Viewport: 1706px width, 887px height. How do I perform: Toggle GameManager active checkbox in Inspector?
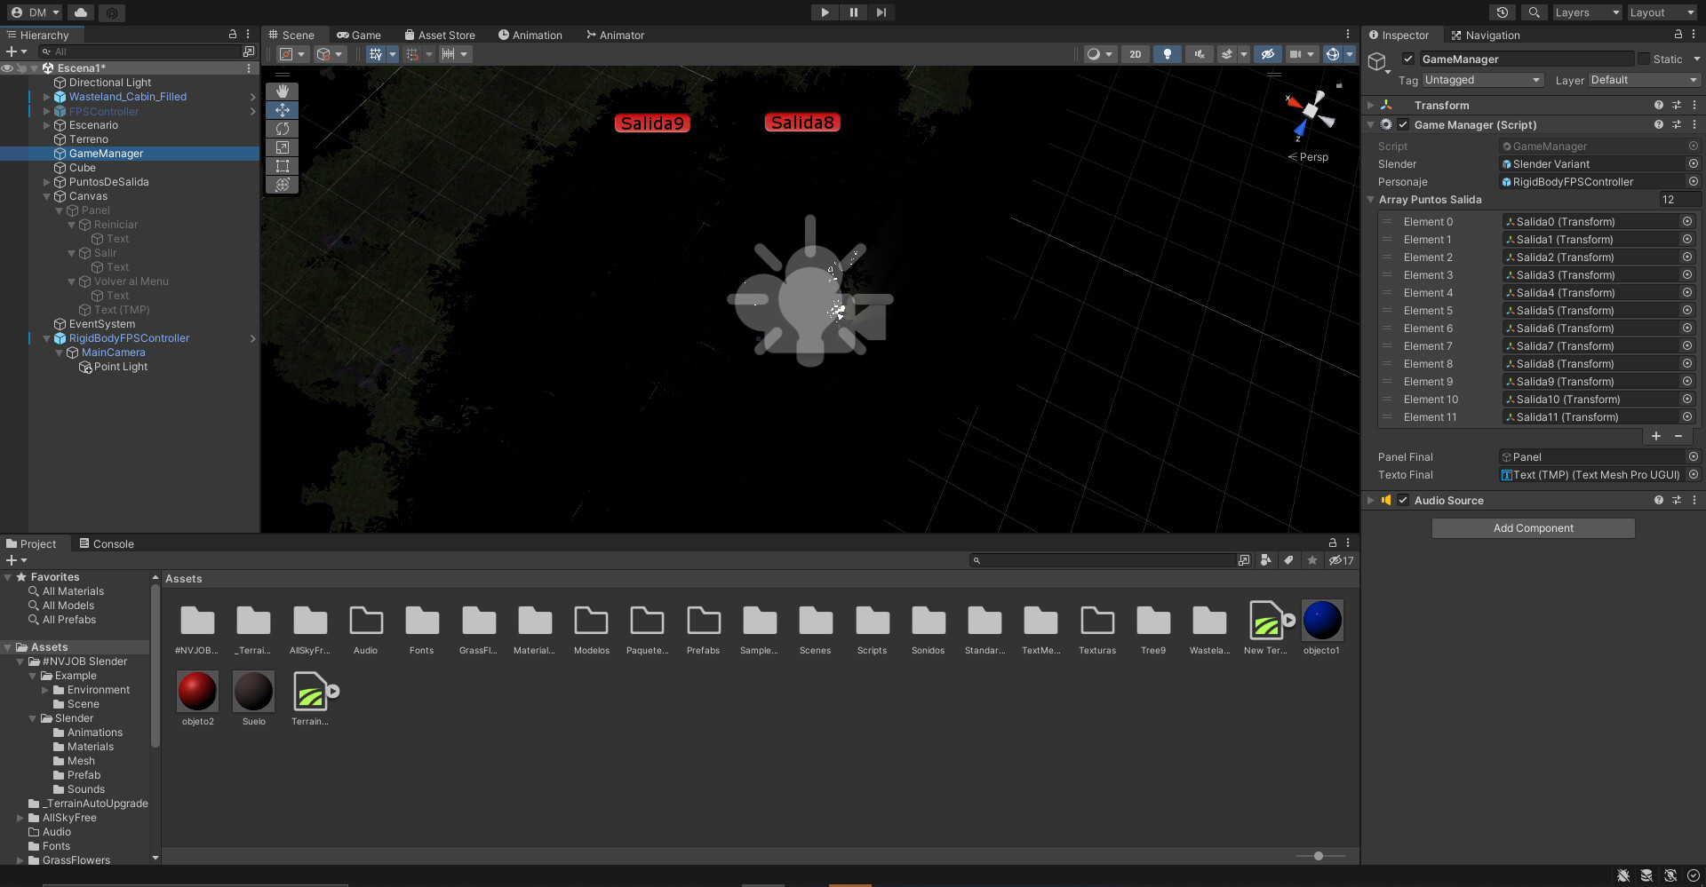coord(1408,59)
